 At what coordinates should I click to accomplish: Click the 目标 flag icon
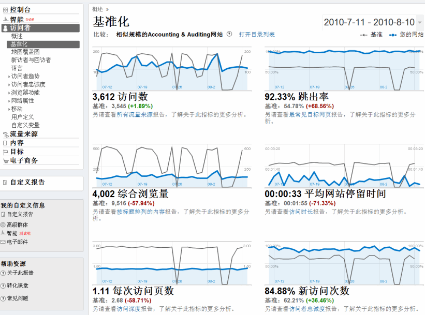(x=5, y=152)
